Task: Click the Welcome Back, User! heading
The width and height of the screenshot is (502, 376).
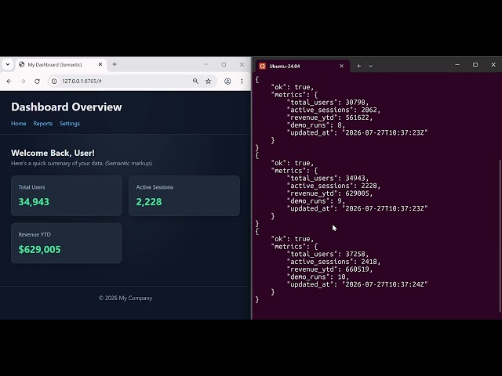Action: tap(53, 153)
